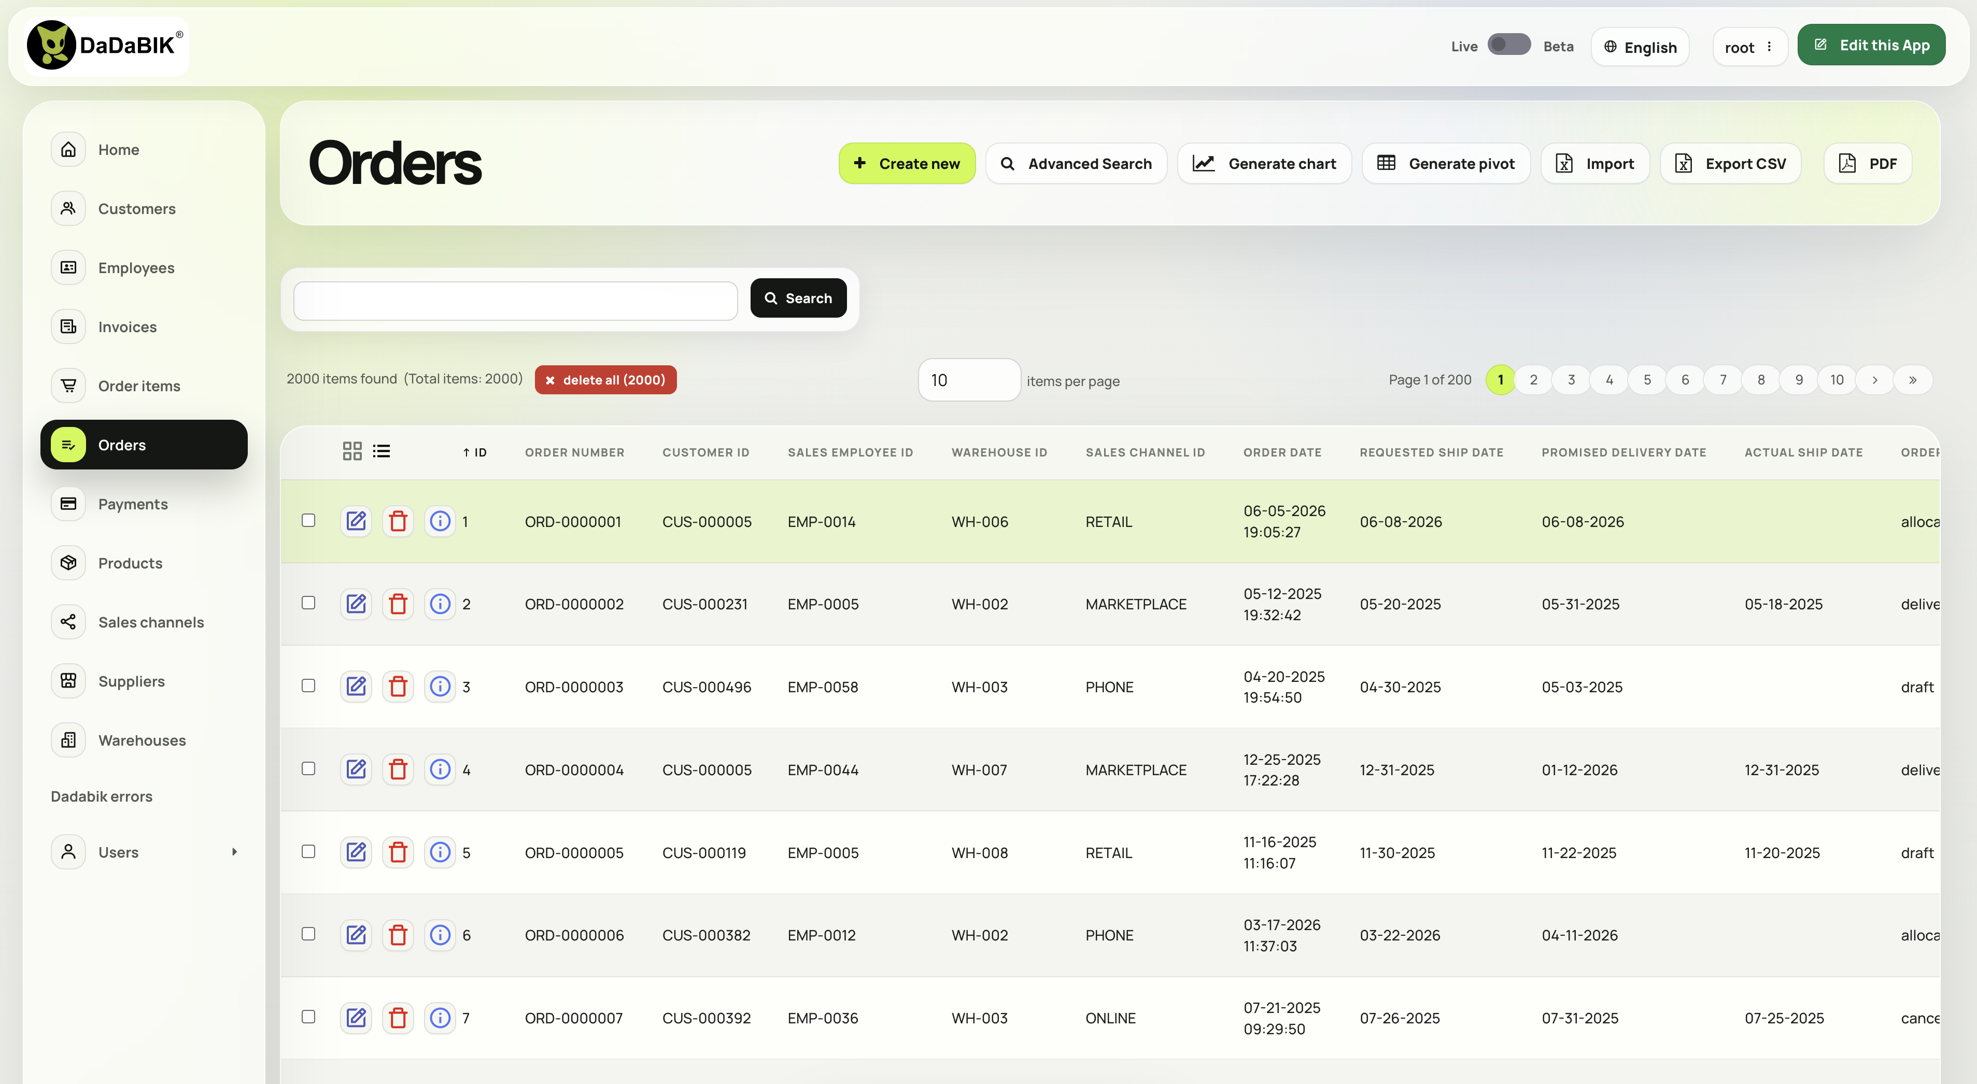Click the Invoices sidebar icon
This screenshot has width=1977, height=1084.
click(68, 326)
